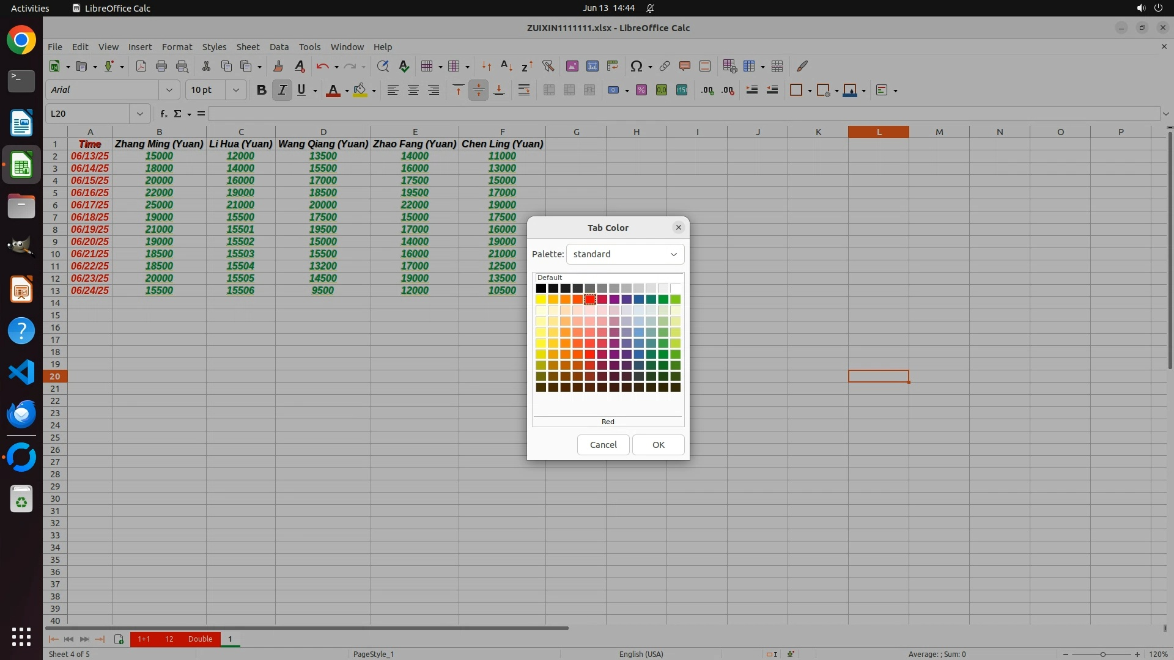Click the Print toolbar icon
1174x660 pixels.
coord(161,66)
